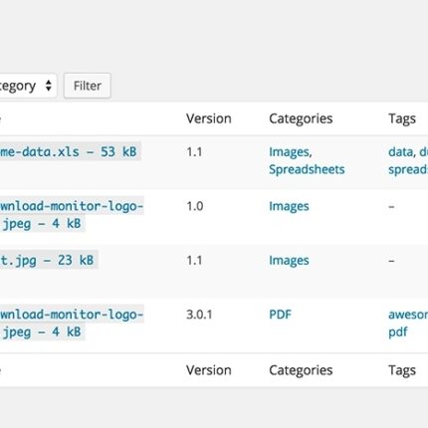
Task: Click top Categories column header
Action: (x=301, y=118)
